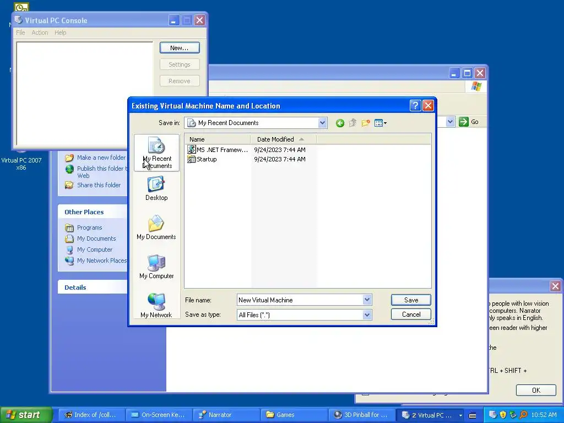Expand the Details panel header
Image resolution: width=564 pixels, height=423 pixels.
93,288
